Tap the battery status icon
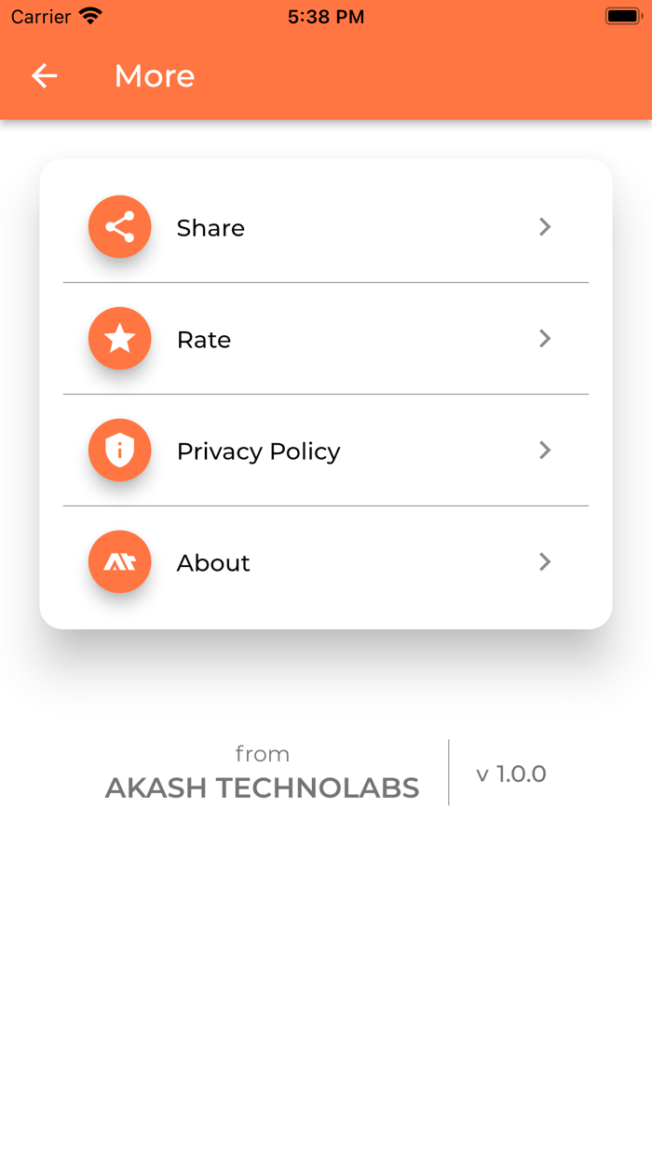 pos(622,17)
